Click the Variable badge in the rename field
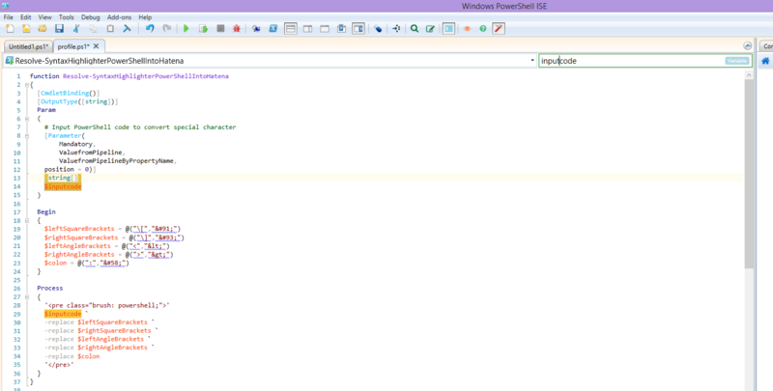Screen dimensions: 773x391 [x=737, y=61]
